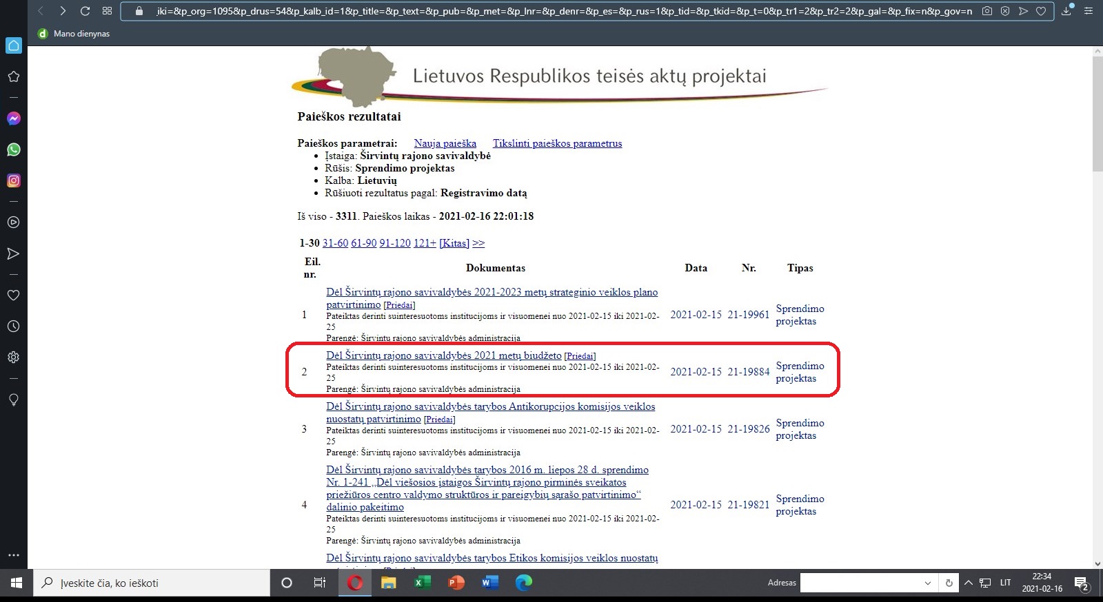Open the Mano dienynas bookmark
Viewport: 1103px width, 602px height.
tap(81, 34)
